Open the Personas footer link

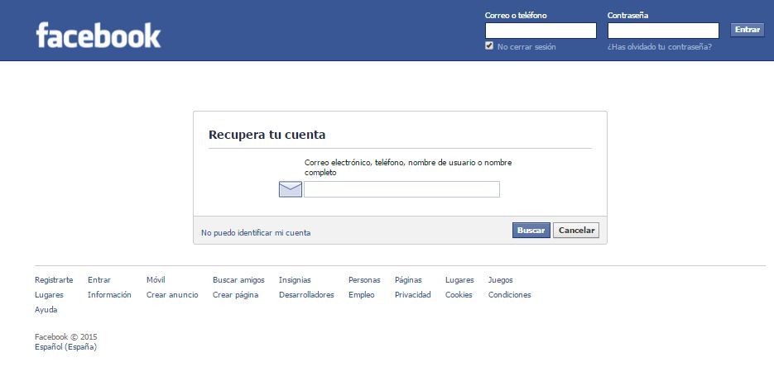point(364,280)
